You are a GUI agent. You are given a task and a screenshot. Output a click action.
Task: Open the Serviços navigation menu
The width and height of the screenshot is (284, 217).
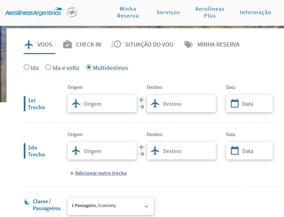pyautogui.click(x=168, y=12)
